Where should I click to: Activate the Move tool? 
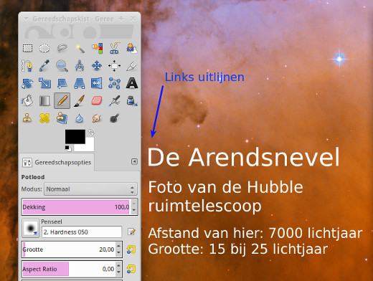click(97, 65)
